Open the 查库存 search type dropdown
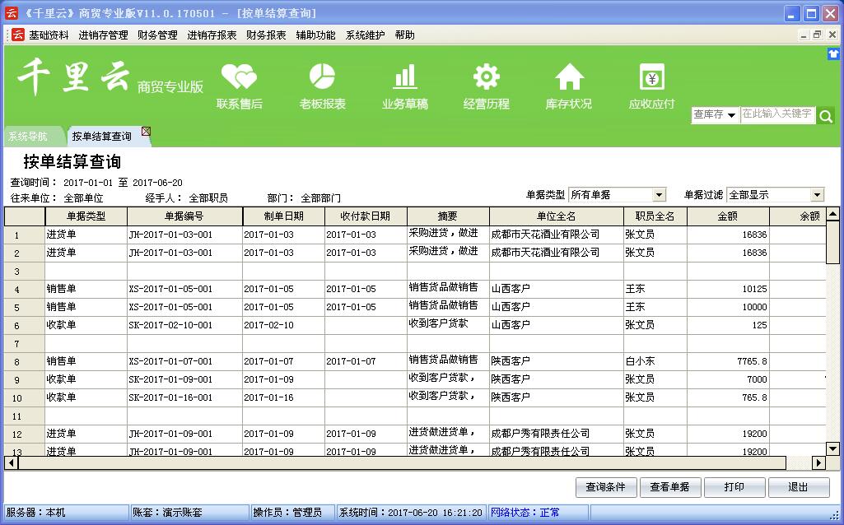Screen dimensions: 844x525 (x=715, y=115)
